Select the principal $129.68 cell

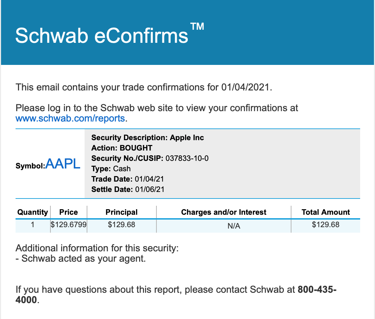tap(122, 224)
